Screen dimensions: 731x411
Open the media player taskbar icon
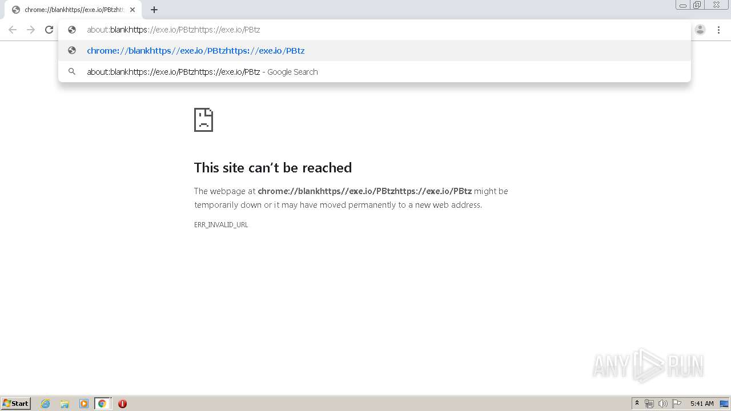[x=83, y=404]
